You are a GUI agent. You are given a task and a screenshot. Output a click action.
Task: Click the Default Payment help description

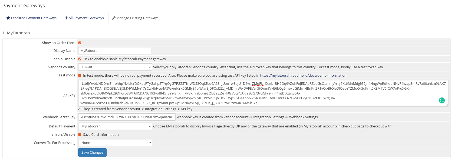[273, 126]
